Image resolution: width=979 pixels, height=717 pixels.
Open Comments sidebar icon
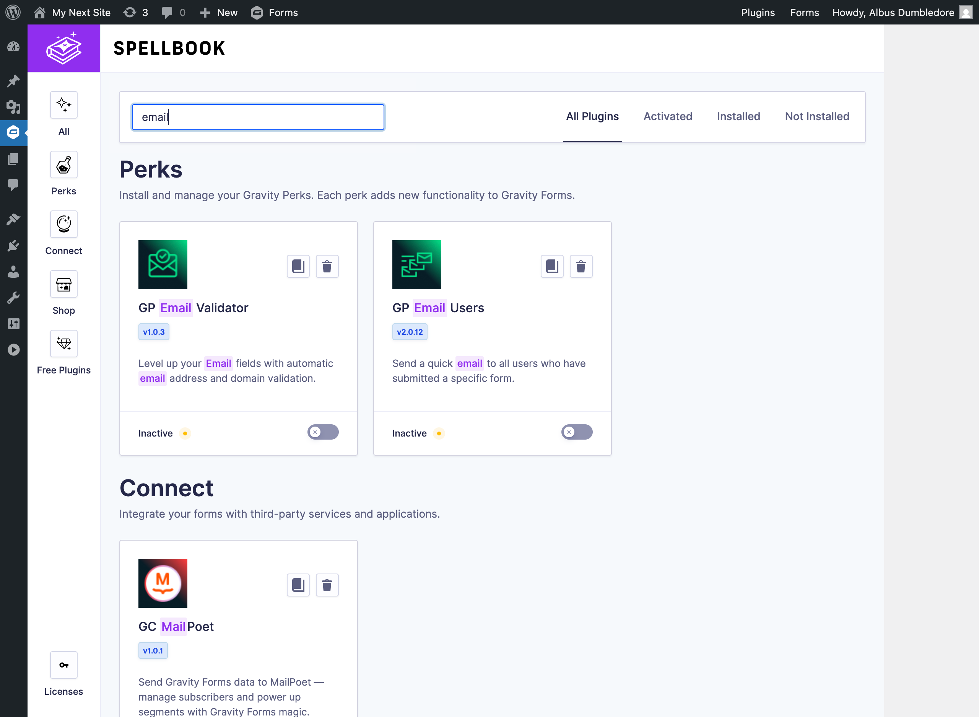click(13, 184)
